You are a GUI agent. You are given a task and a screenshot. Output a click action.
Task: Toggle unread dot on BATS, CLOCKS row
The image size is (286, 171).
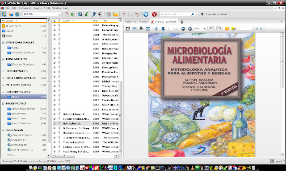(x=55, y=44)
